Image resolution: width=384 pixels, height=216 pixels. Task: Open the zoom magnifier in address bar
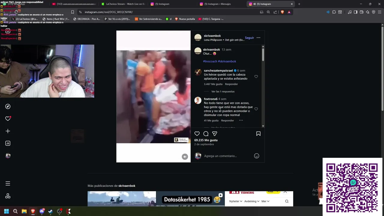[268, 12]
